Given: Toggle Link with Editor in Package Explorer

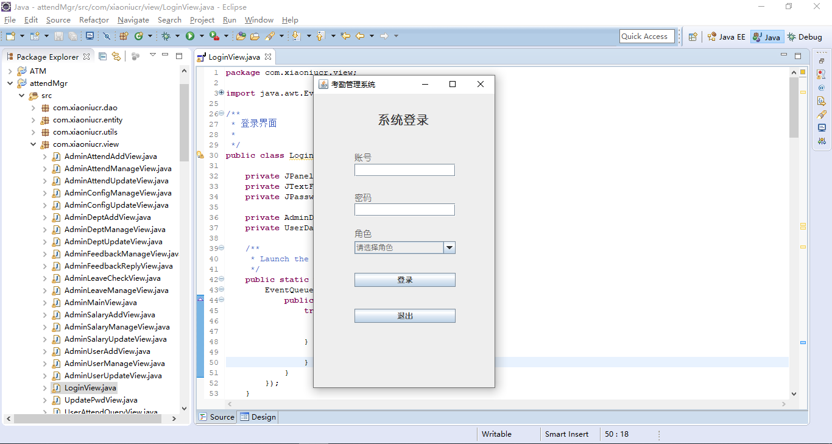Looking at the screenshot, I should click(x=116, y=56).
